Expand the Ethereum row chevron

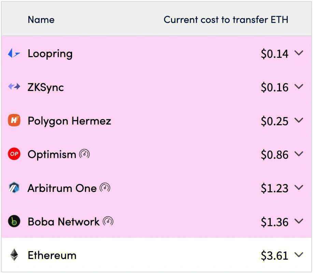299,255
